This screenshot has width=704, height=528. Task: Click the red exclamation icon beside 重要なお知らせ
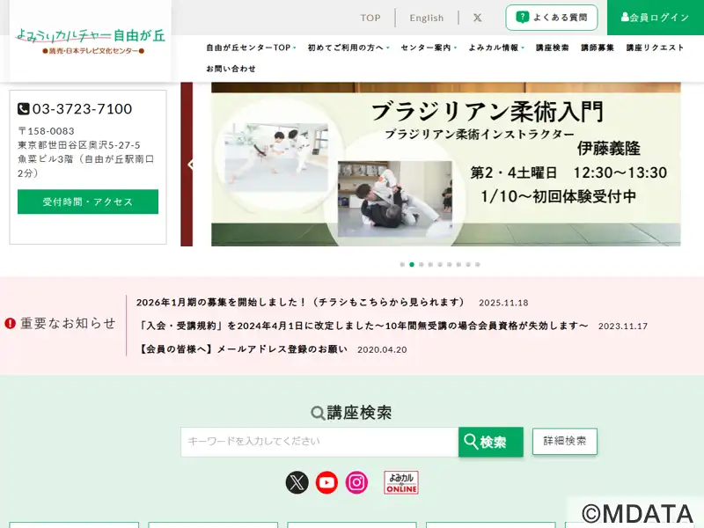(x=11, y=323)
